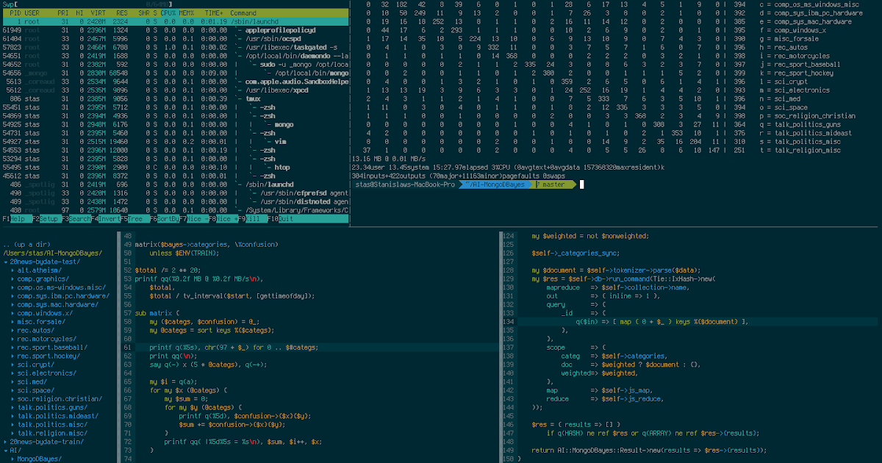Viewport: 882px width, 463px height.
Task: Select the ~/AI-MongoDBayes segment in tmux statusline
Action: [496, 185]
